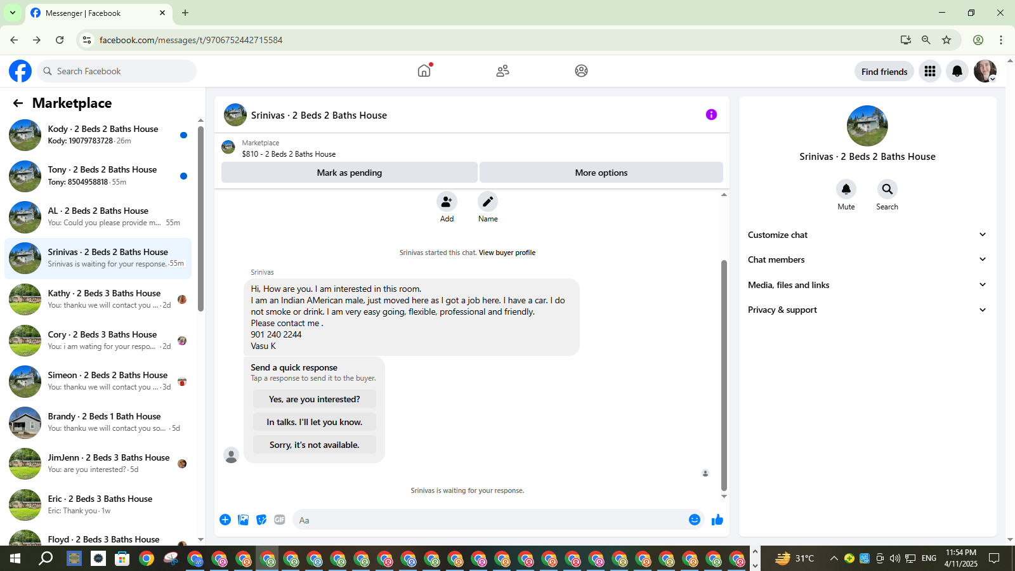Image resolution: width=1015 pixels, height=571 pixels.
Task: Open the Brandy 2 Beds 1 Bath House chat
Action: [98, 423]
